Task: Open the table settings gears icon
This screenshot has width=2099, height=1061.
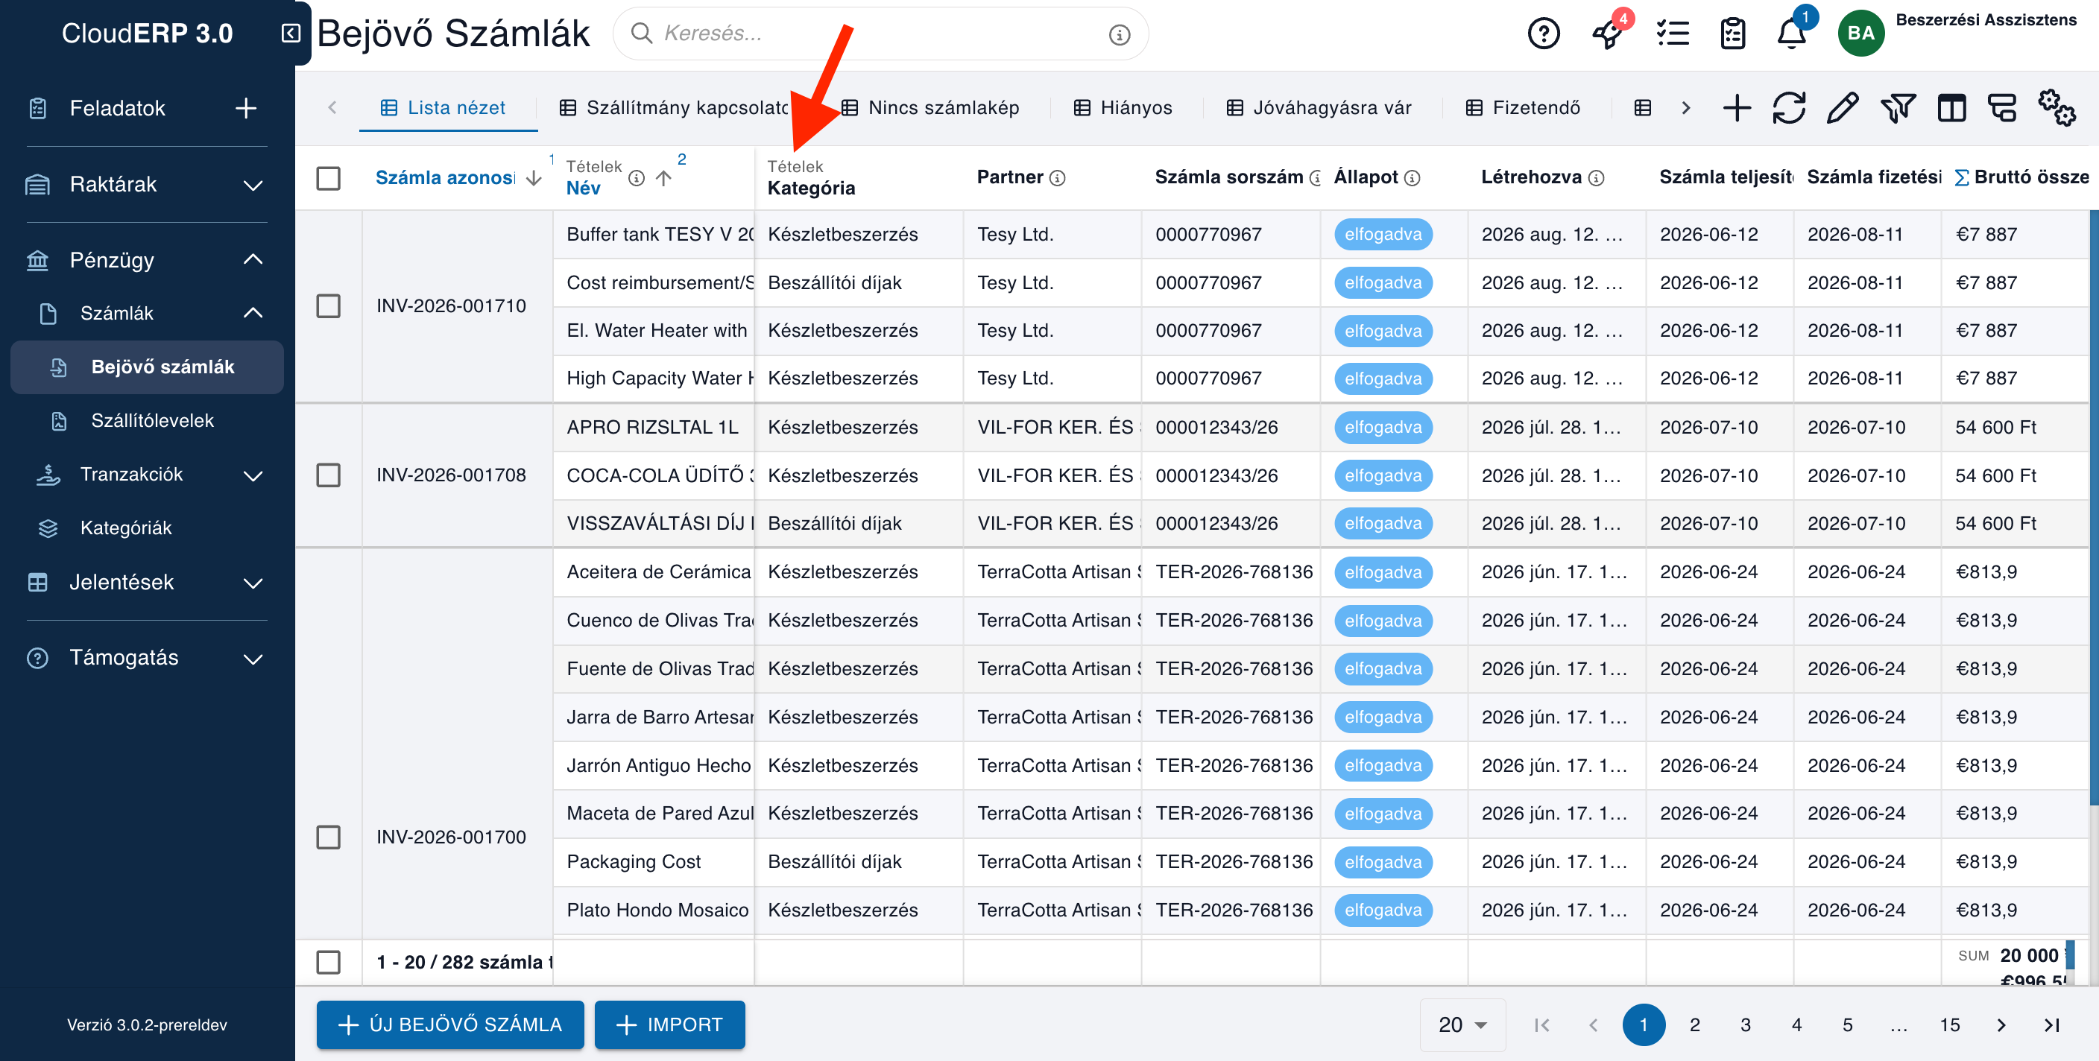Action: (x=2056, y=107)
